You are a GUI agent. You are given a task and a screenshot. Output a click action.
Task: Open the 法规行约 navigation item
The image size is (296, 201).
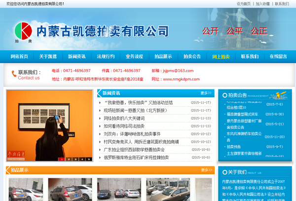pos(106,56)
